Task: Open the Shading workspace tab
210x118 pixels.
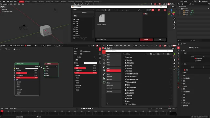Action: point(57,2)
